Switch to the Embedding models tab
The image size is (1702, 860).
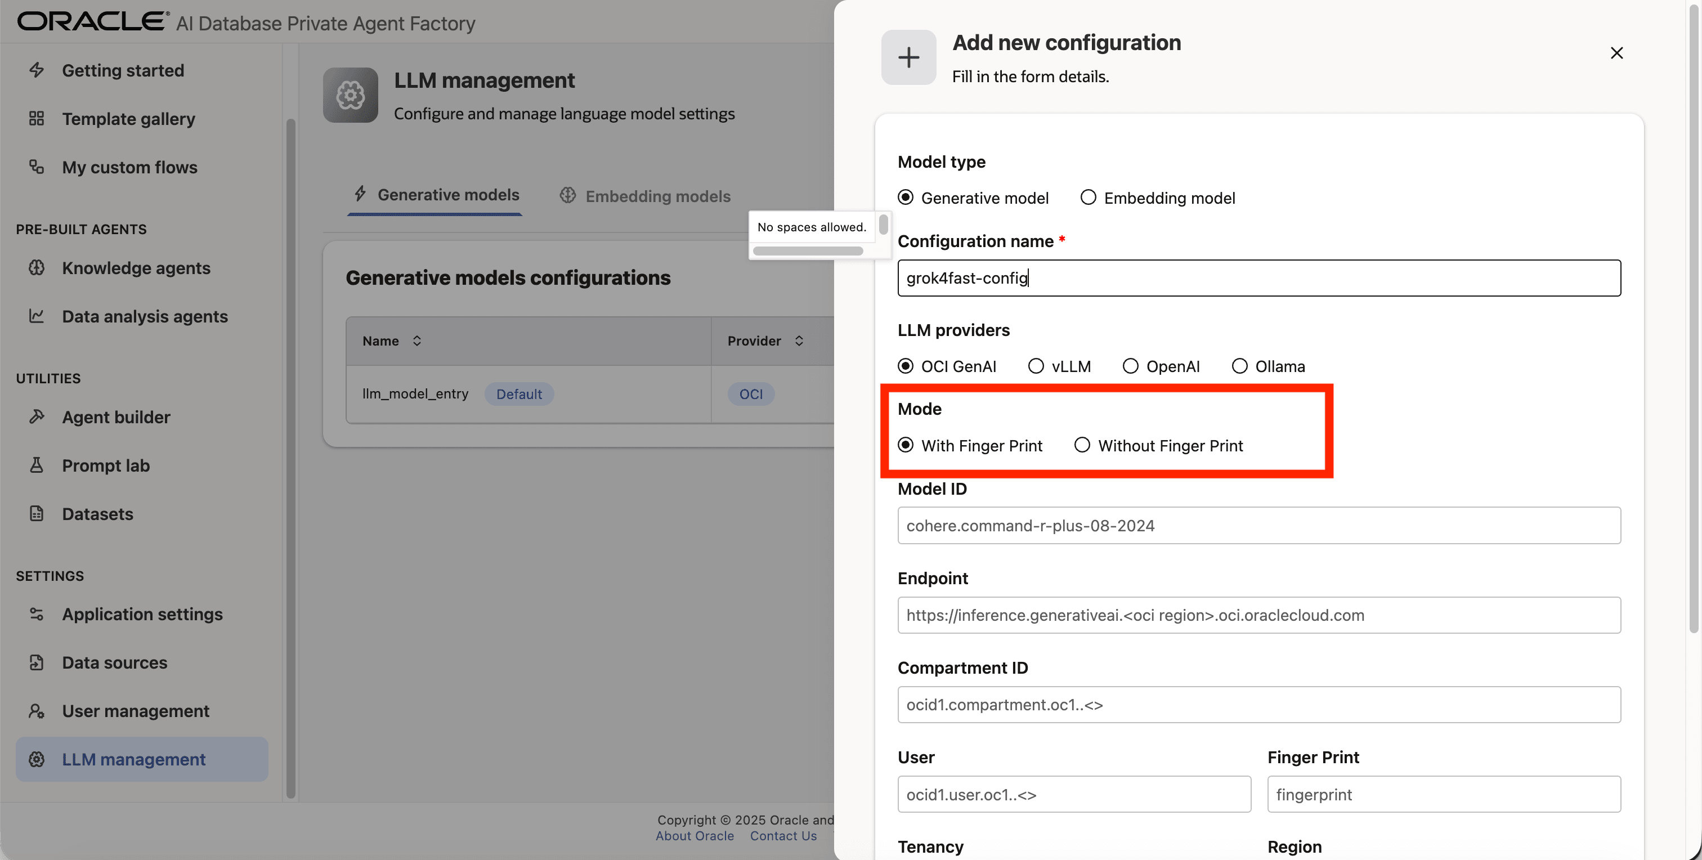click(x=645, y=196)
